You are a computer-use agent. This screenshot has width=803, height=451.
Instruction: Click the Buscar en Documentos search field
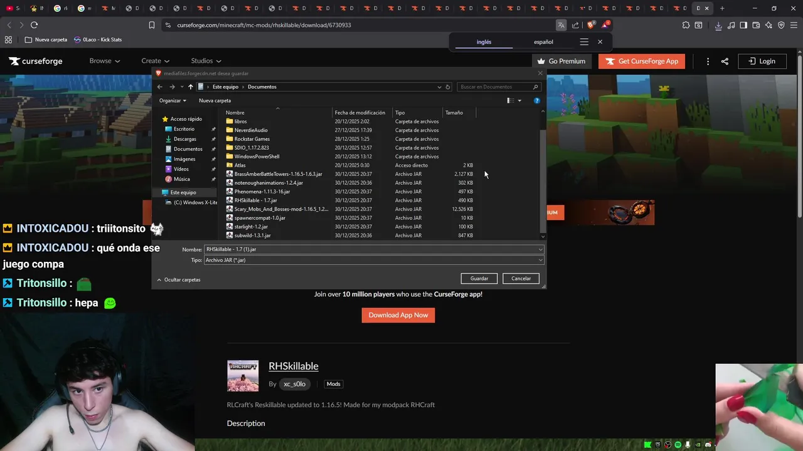[x=499, y=87]
